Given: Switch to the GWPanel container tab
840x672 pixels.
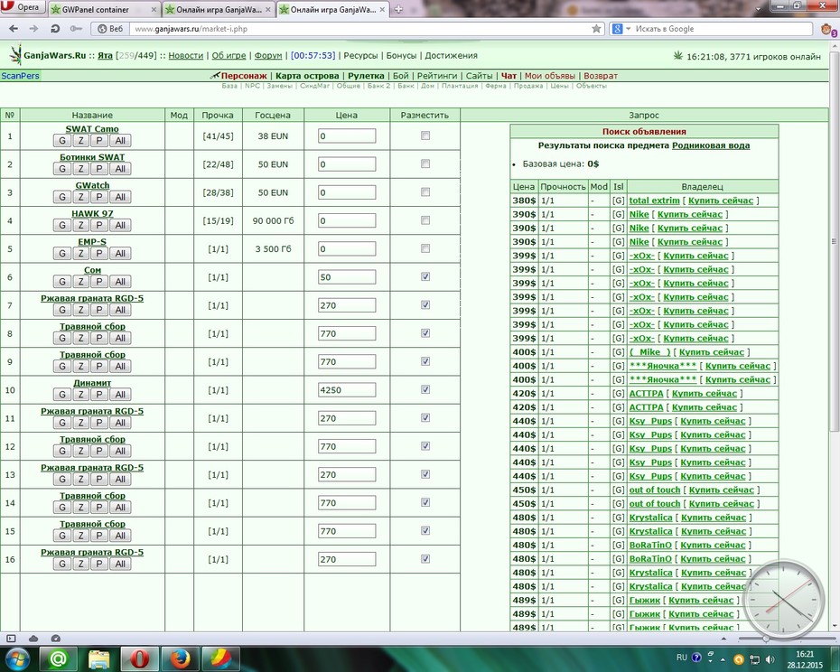Looking at the screenshot, I should (103, 10).
